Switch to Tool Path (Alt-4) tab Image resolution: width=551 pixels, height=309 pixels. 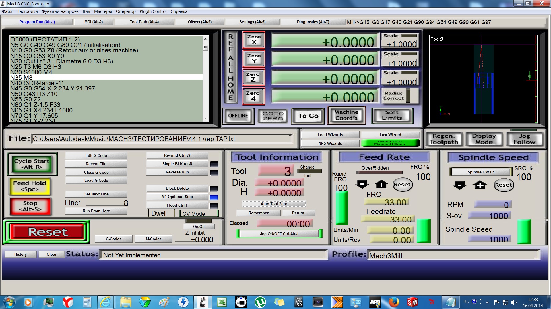coord(144,22)
